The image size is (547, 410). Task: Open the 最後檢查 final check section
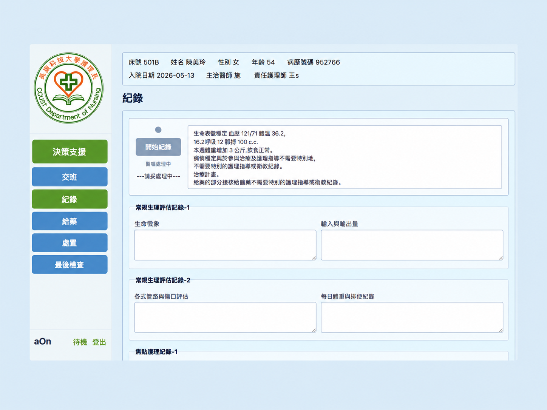70,265
